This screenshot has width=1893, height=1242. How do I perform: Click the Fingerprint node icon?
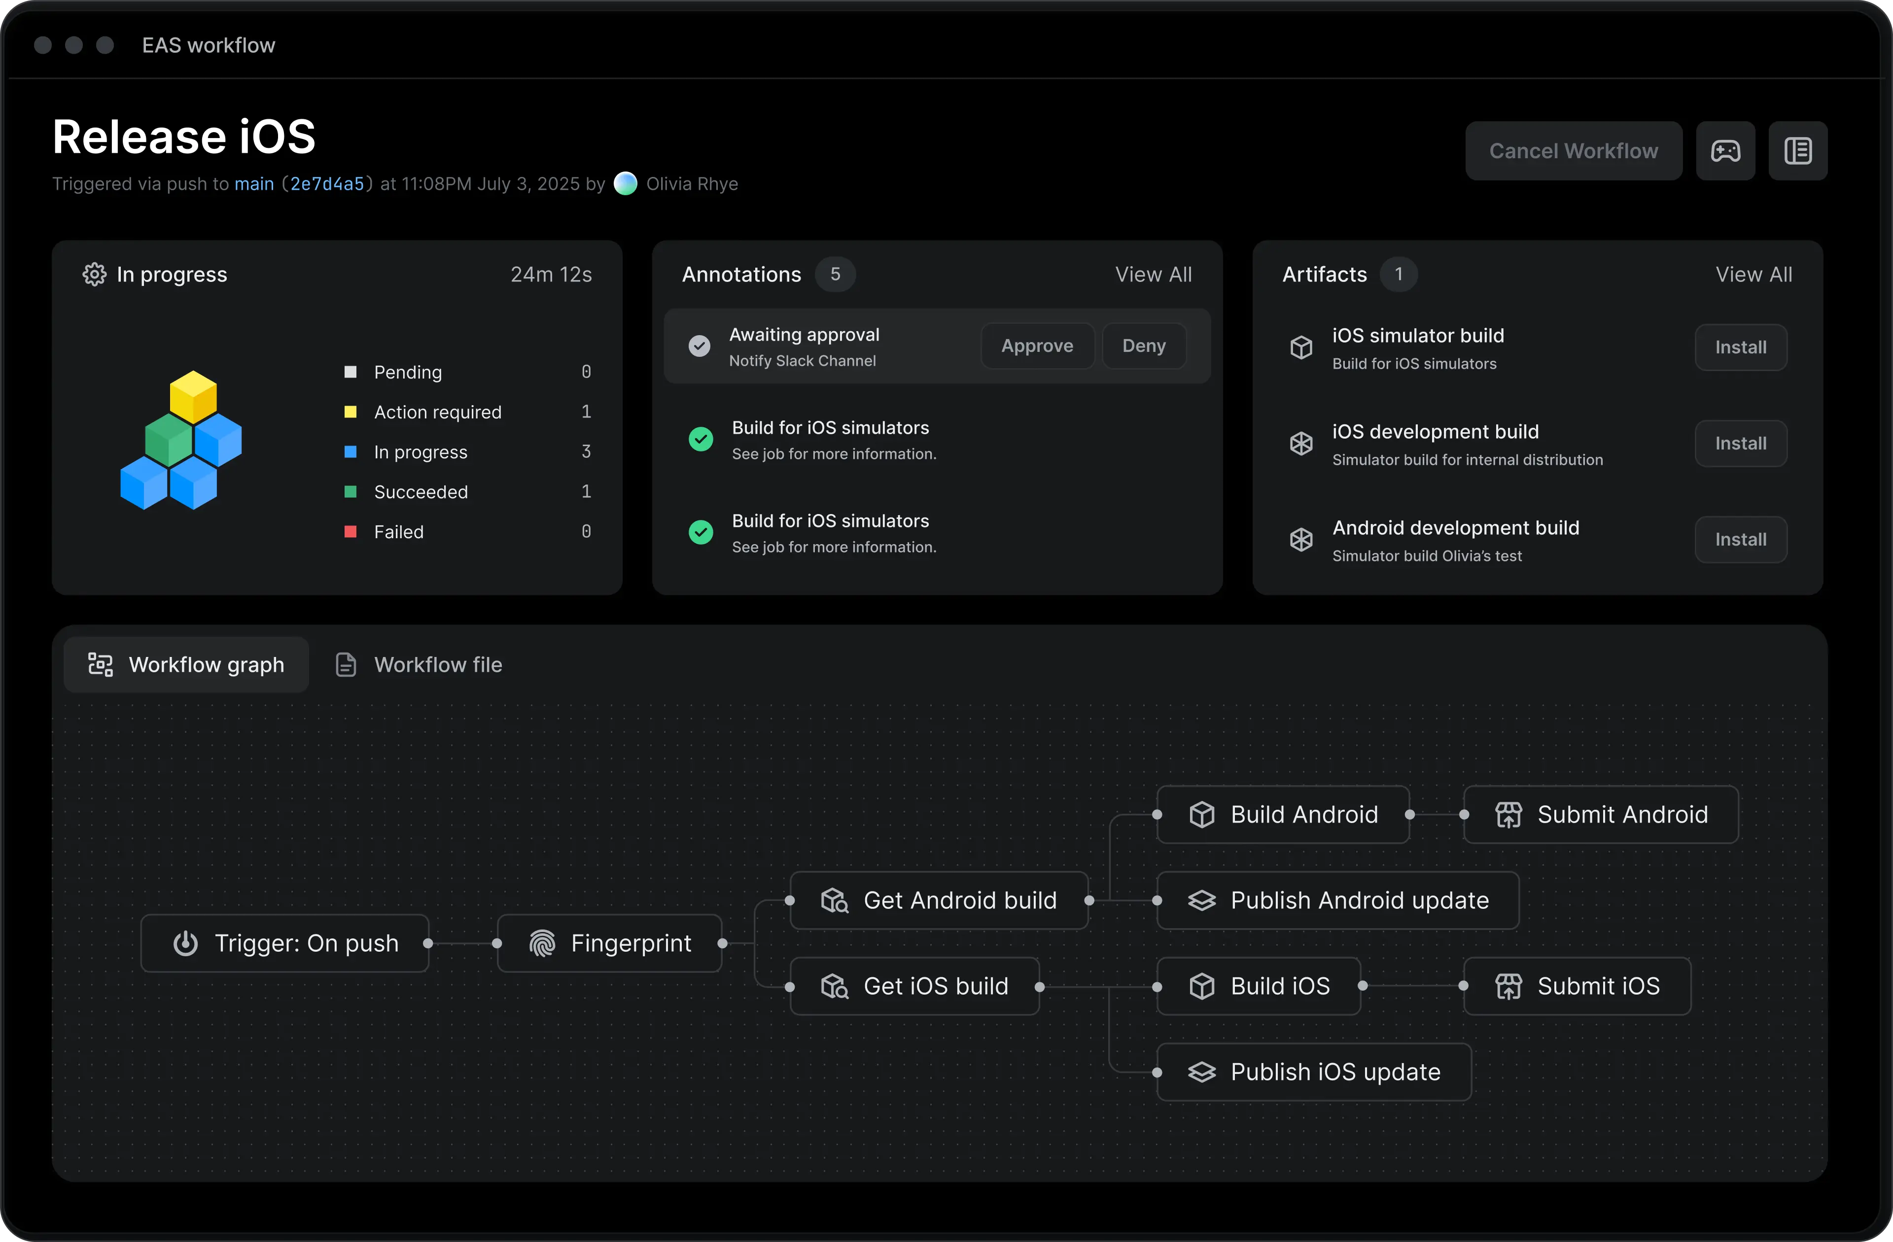click(542, 944)
